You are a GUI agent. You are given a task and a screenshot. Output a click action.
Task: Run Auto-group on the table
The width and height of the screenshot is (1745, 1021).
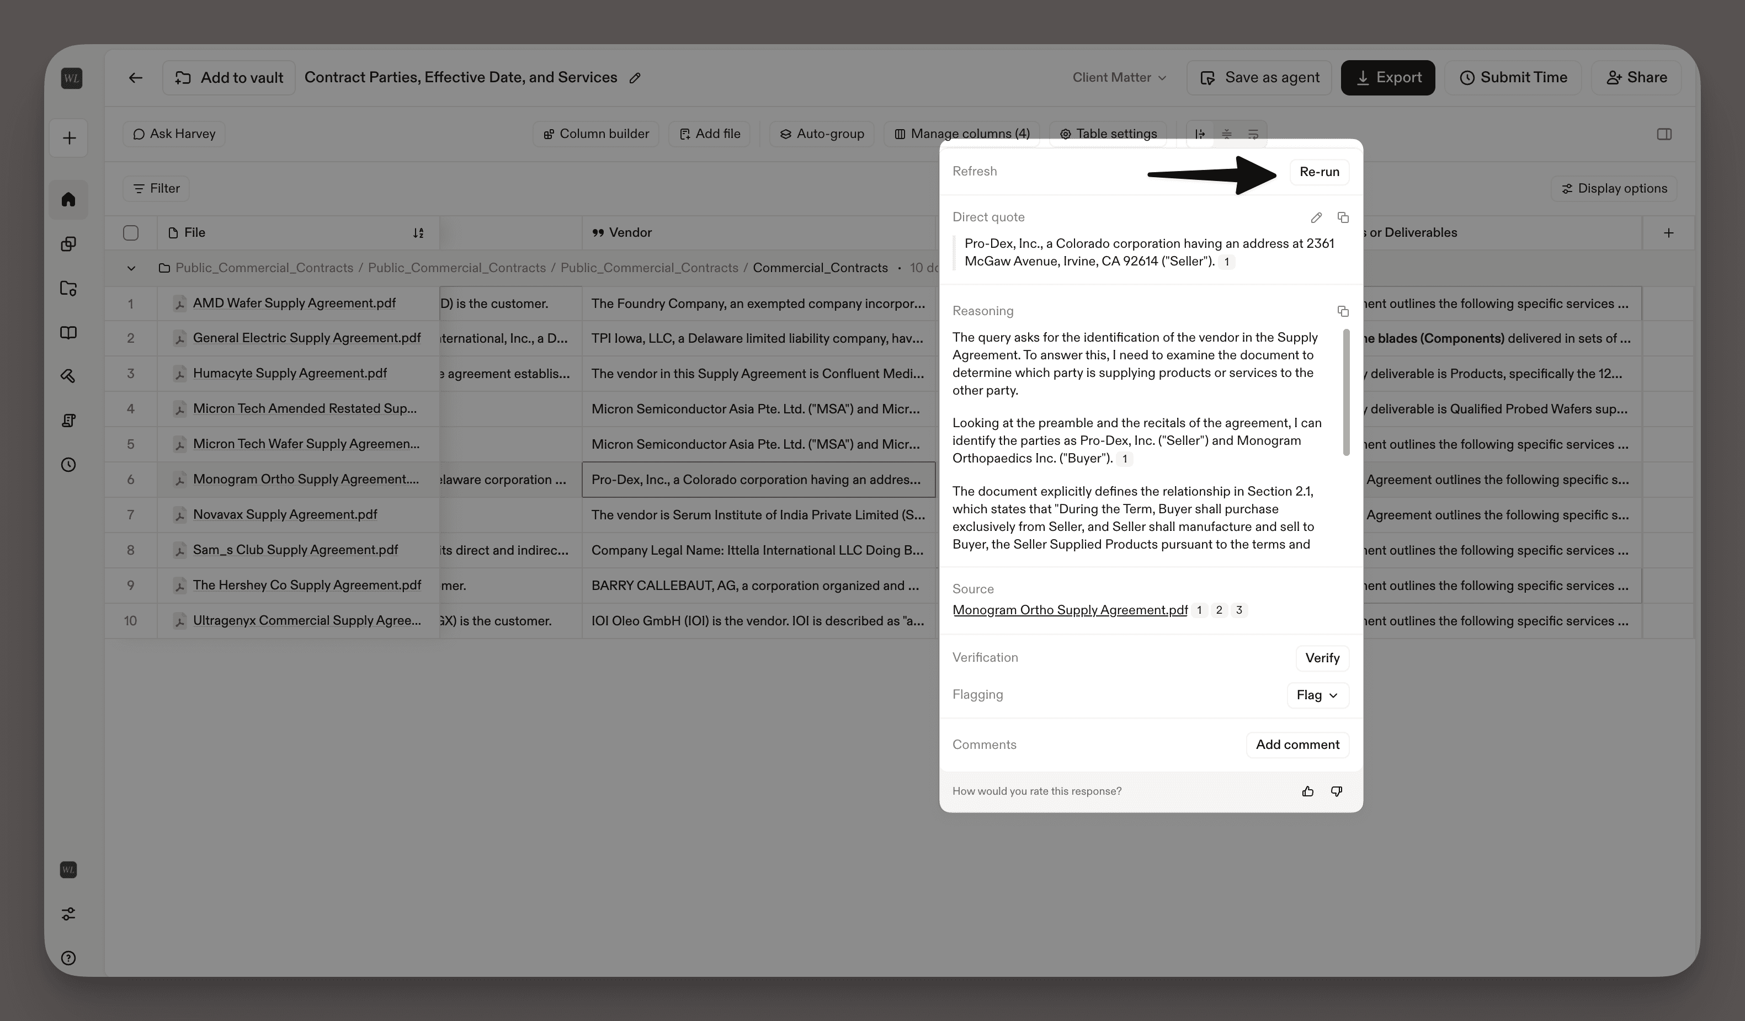[822, 134]
